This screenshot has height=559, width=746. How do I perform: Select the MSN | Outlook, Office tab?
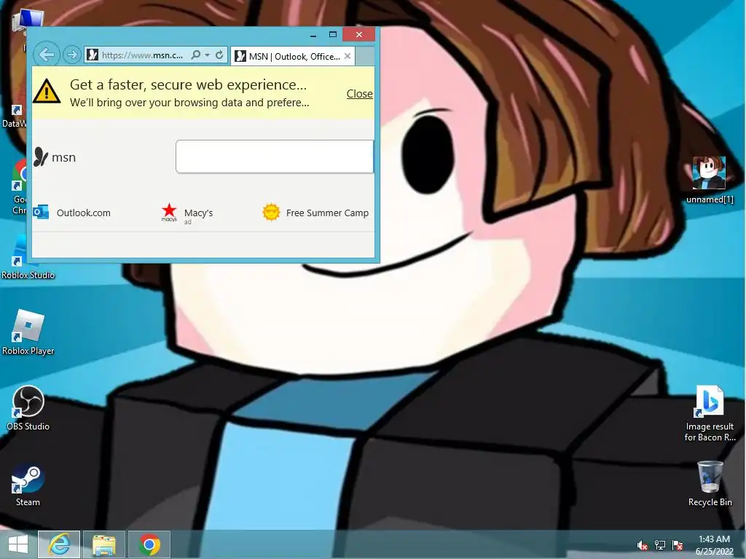coord(294,57)
